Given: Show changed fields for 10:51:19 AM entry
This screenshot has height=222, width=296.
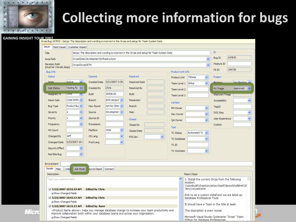Looking at the screenshot, I should [64, 193].
